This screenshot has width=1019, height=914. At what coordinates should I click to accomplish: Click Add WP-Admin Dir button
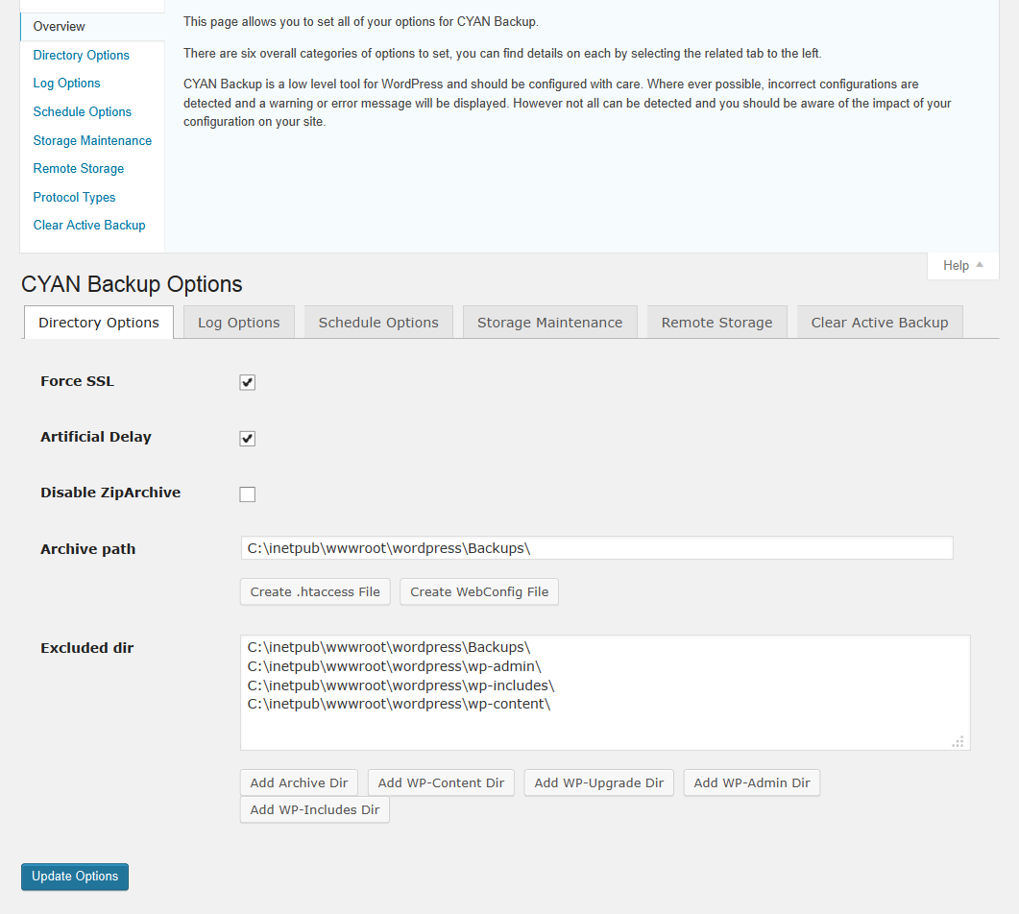752,782
